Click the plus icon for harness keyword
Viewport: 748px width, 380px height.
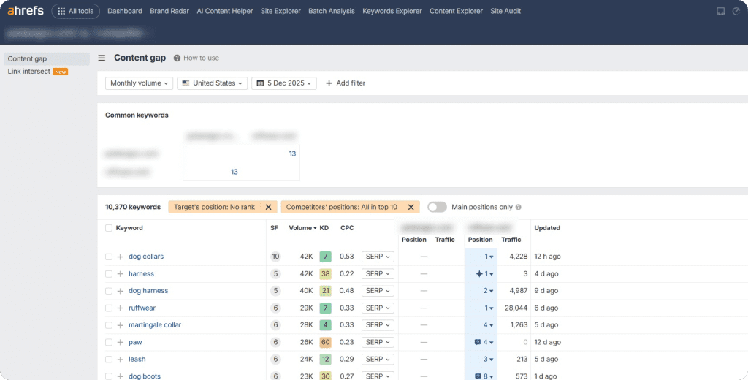pyautogui.click(x=121, y=274)
